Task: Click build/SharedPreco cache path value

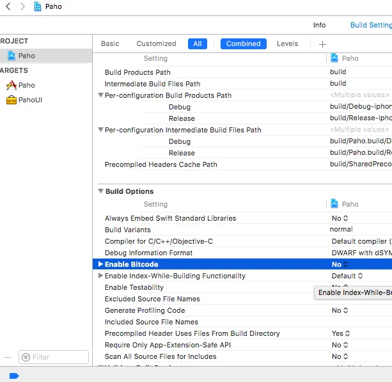Action: (361, 164)
